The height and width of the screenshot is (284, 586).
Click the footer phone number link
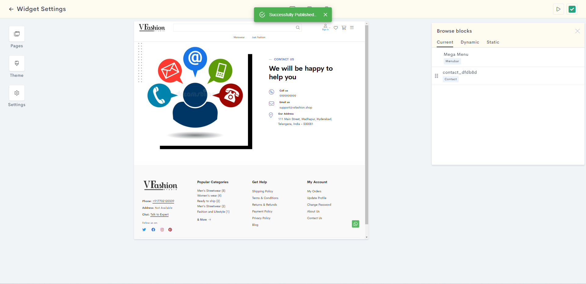tap(163, 201)
